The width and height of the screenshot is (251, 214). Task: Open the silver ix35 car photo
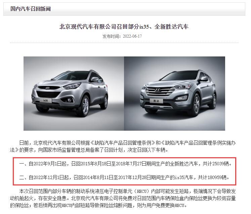[74, 93]
